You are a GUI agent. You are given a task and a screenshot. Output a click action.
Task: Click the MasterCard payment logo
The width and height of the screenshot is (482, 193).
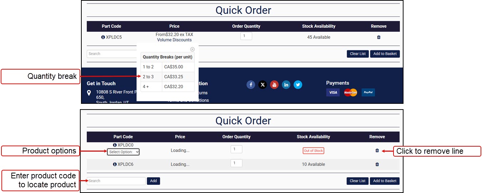pyautogui.click(x=350, y=92)
